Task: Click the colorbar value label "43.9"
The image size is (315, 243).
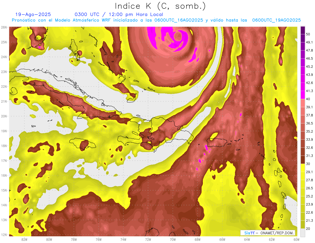Action: 309,75
